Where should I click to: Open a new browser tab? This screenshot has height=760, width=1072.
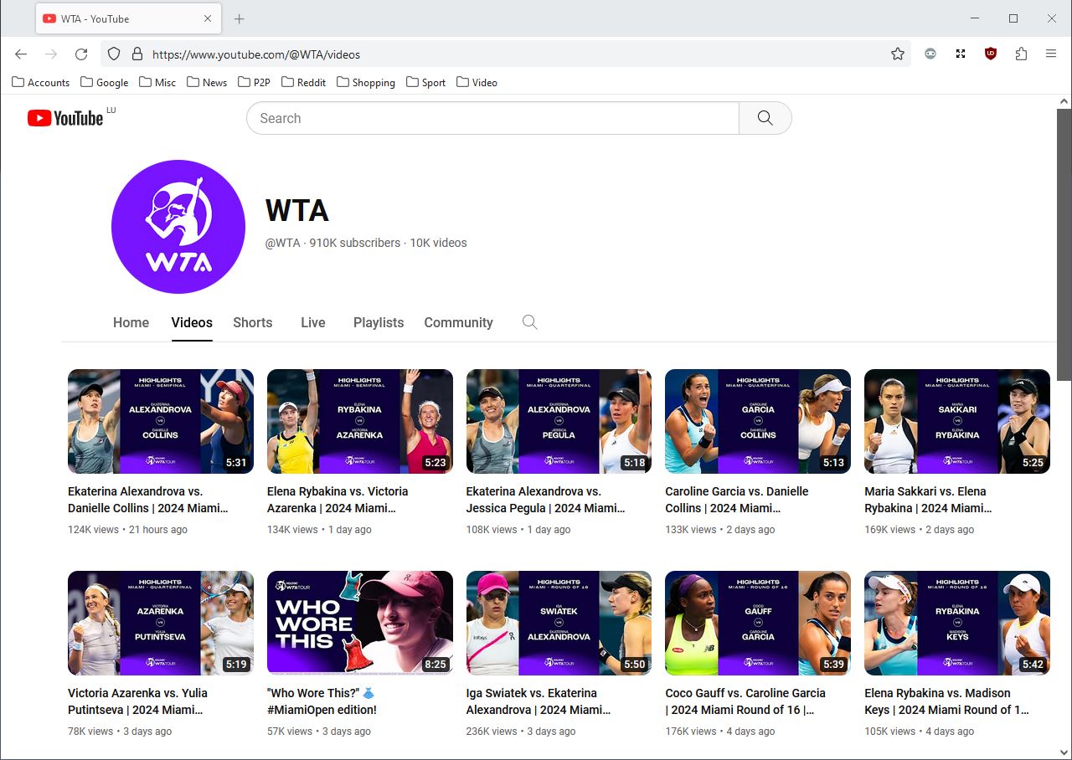pos(240,18)
